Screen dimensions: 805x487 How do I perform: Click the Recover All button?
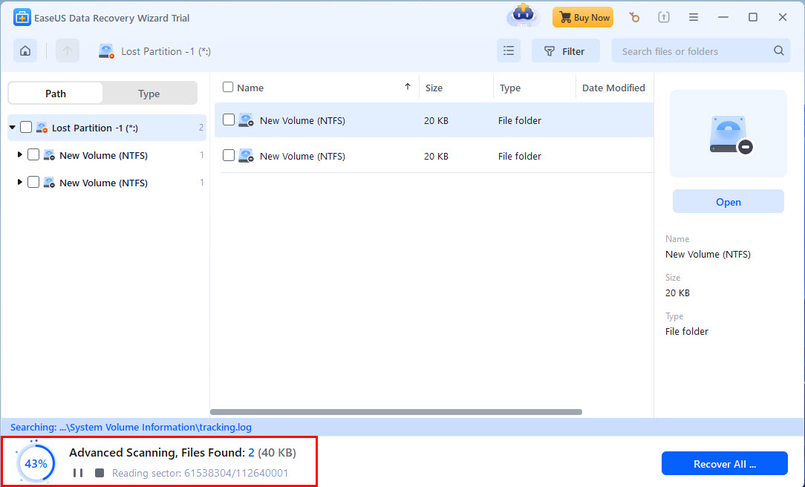[x=724, y=464]
